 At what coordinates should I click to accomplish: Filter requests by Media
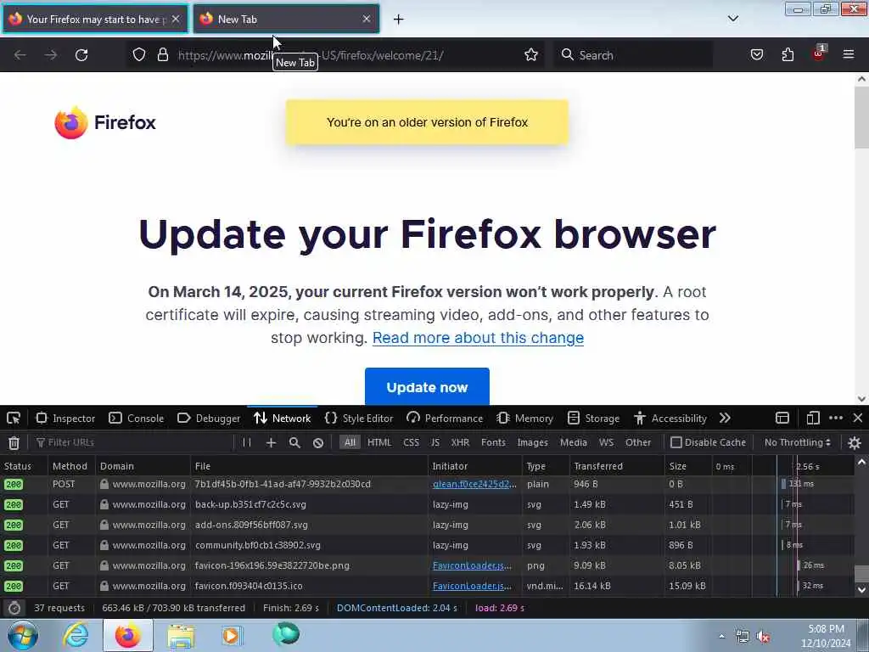click(573, 442)
